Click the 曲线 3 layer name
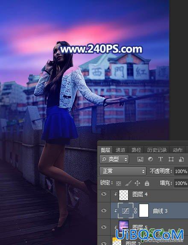The width and height of the screenshot is (188, 245). coord(160,211)
